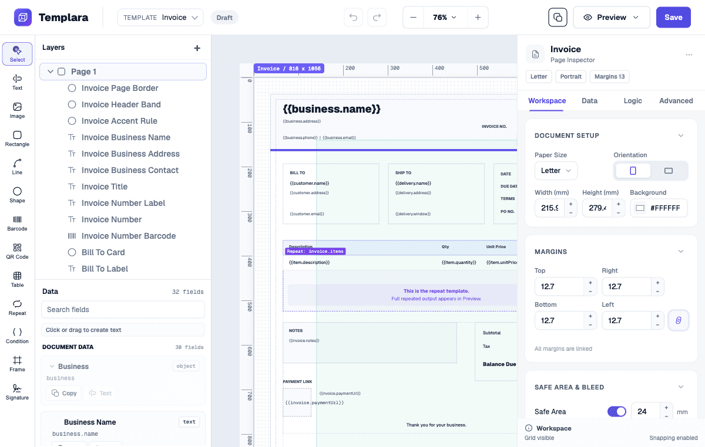Zoom in with the plus button
Image resolution: width=705 pixels, height=447 pixels.
pyautogui.click(x=478, y=17)
